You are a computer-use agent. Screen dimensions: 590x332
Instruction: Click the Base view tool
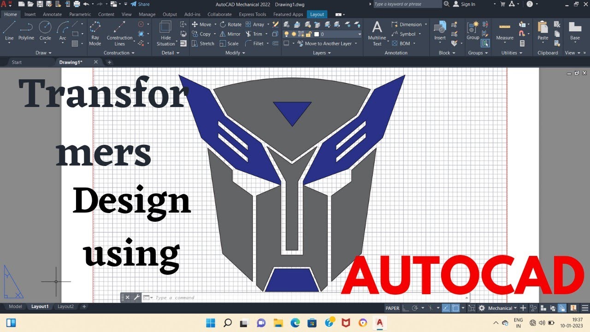click(x=575, y=31)
